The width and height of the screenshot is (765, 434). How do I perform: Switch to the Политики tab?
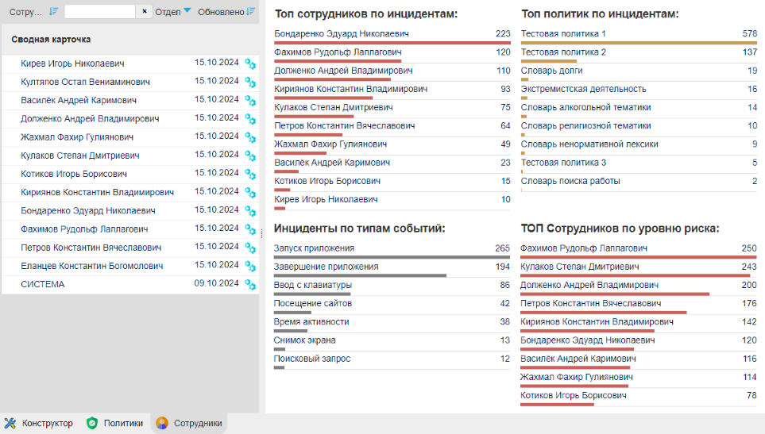pyautogui.click(x=114, y=424)
